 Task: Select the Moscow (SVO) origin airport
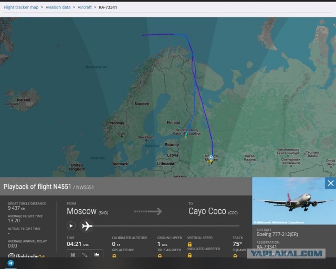tap(88, 211)
